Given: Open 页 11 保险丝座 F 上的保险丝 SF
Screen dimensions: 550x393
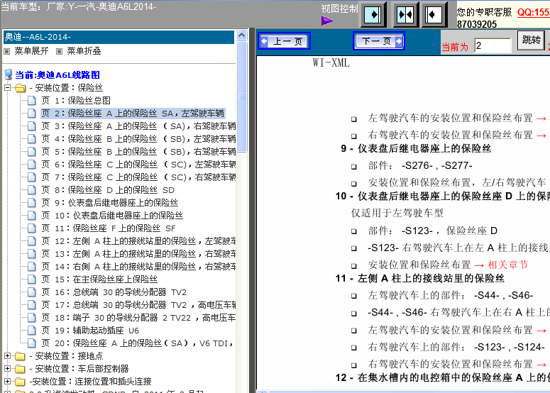Looking at the screenshot, I should [x=109, y=228].
